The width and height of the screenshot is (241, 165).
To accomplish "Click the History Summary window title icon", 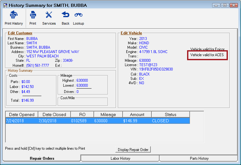I will 5,5.
